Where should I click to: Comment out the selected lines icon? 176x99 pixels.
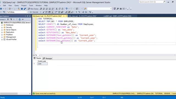tap(76, 12)
